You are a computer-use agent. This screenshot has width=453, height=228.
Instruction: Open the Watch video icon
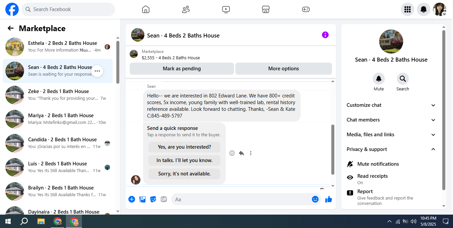click(x=226, y=9)
